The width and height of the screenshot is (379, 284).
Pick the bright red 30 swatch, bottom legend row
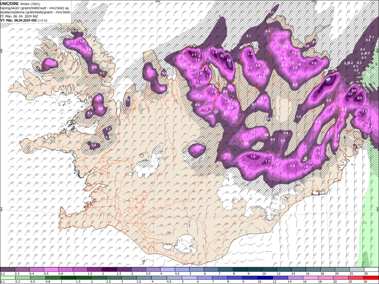(371, 277)
